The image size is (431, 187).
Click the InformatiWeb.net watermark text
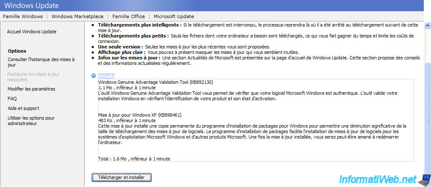[378, 179]
